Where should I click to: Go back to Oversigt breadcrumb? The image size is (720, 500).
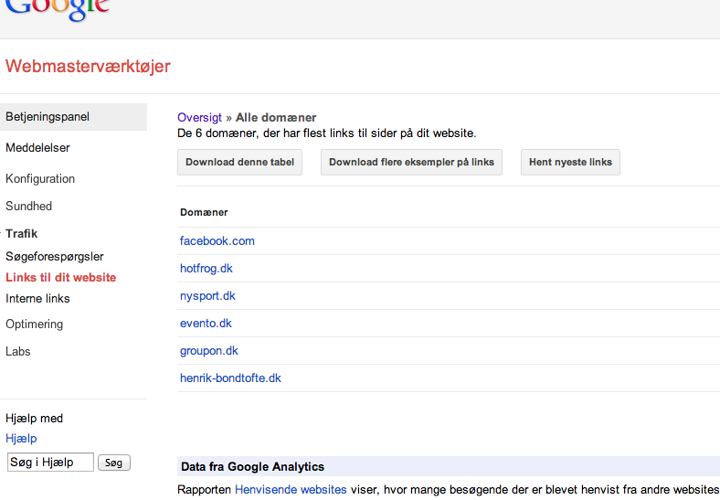199,118
